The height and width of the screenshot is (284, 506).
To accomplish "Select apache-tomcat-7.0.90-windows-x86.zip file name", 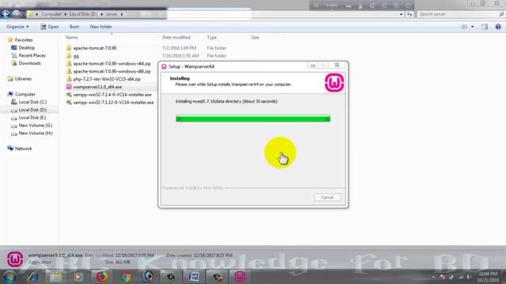I will point(112,71).
